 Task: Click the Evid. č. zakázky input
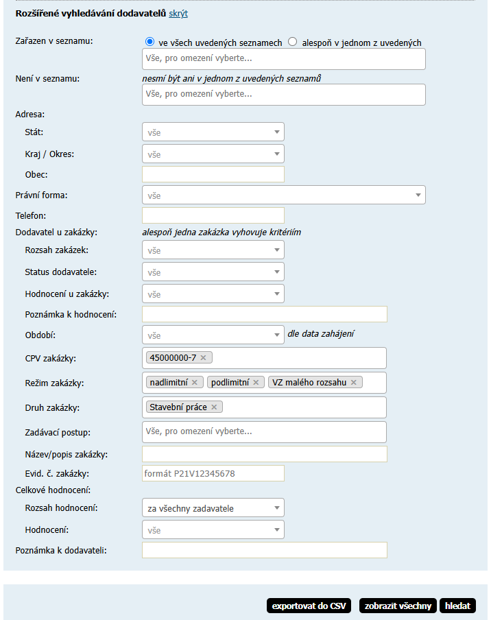(213, 473)
